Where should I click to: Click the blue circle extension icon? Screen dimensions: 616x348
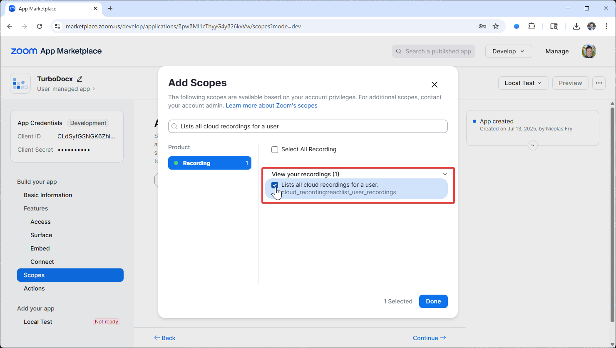[517, 26]
